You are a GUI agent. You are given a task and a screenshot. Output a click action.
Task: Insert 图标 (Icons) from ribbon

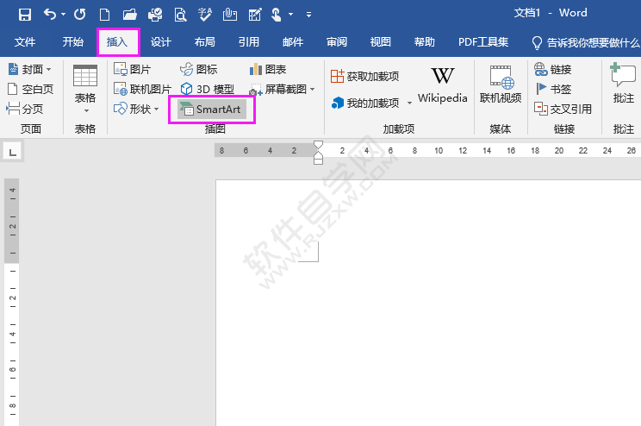click(199, 69)
